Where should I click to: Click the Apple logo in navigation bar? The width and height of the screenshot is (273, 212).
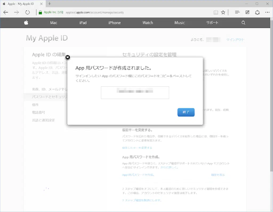point(26,23)
